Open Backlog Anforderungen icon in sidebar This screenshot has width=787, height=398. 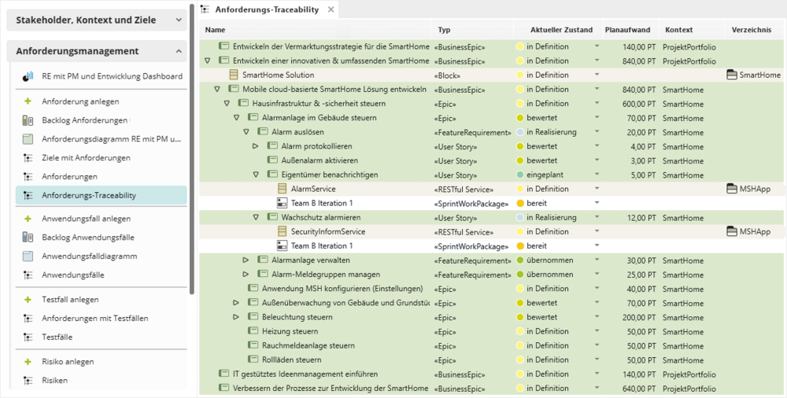(28, 120)
